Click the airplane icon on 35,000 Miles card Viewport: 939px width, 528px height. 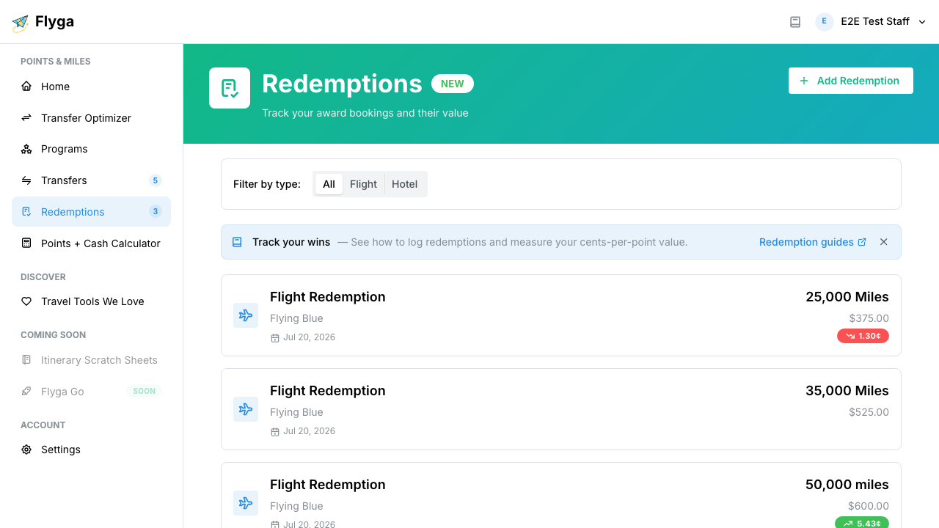246,409
